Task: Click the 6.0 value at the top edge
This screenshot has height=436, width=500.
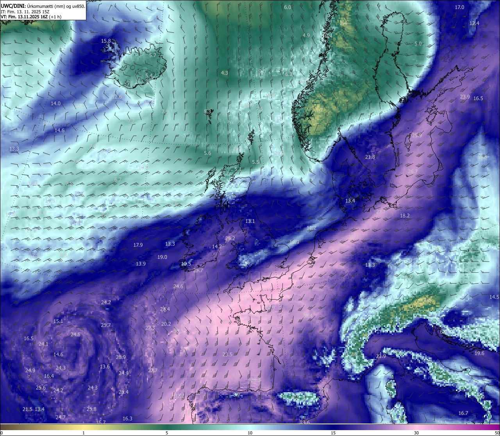Action: (x=287, y=7)
